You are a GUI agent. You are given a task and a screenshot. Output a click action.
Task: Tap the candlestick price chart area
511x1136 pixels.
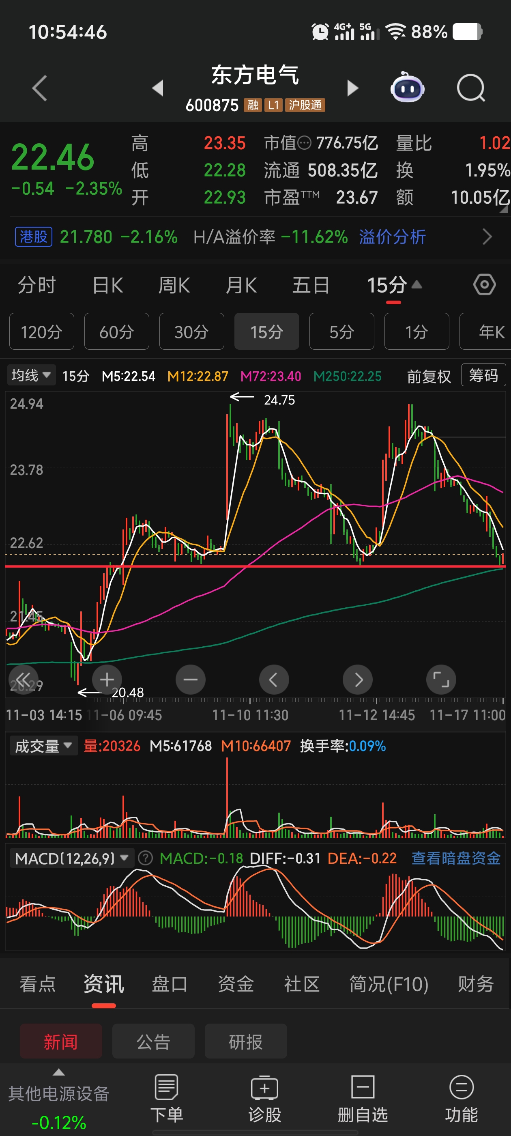(x=255, y=544)
